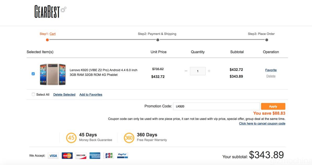The height and width of the screenshot is (165, 312).
Task: Click the 360 Days warranty badge
Action: pyautogui.click(x=129, y=138)
